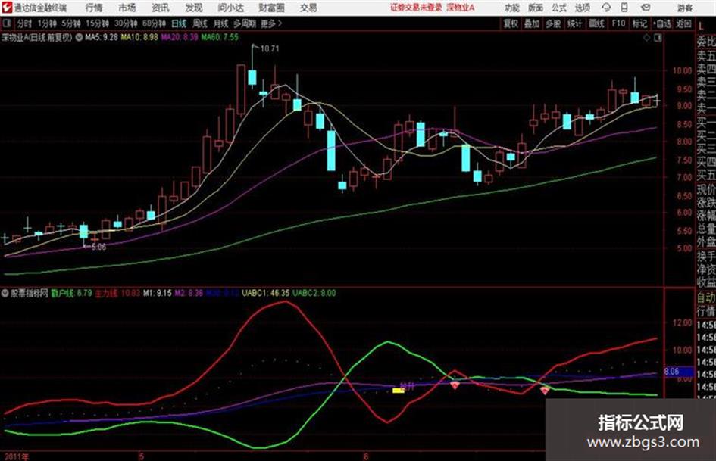Click the MA60: 7.55 label
The width and height of the screenshot is (716, 461).
click(x=220, y=37)
